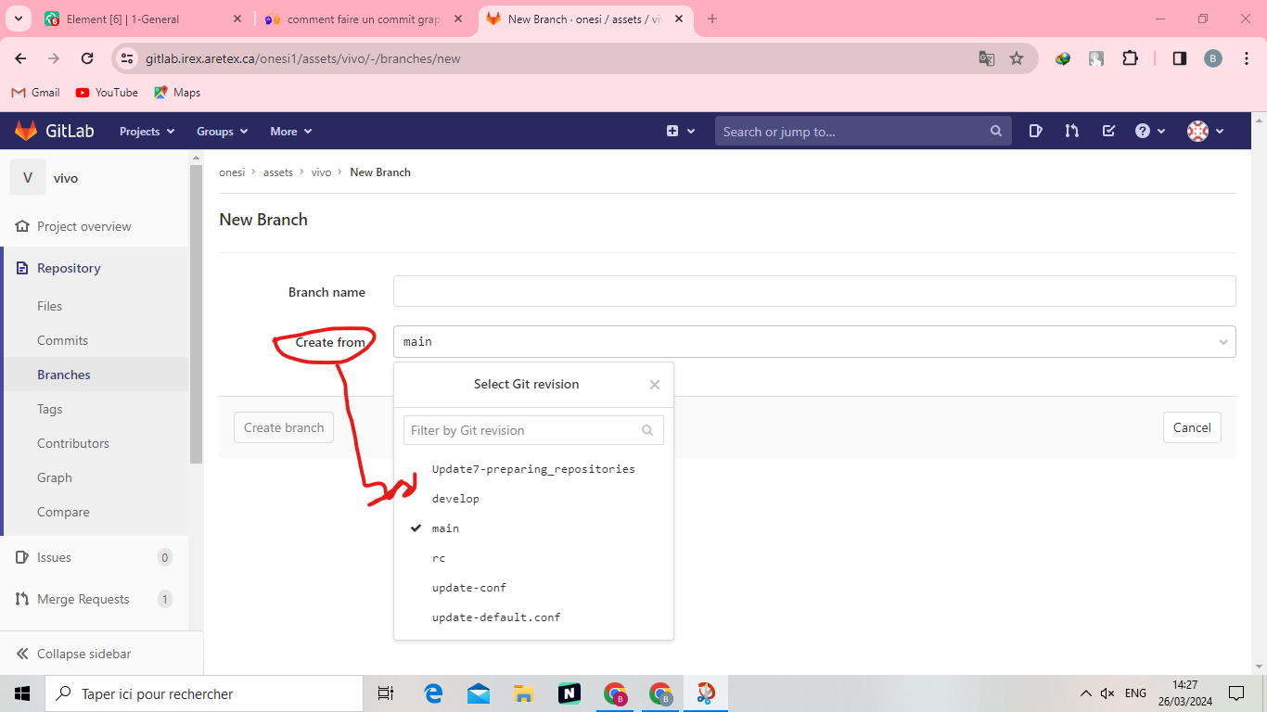Open the Maps bookmark
This screenshot has width=1267, height=712.
(177, 93)
